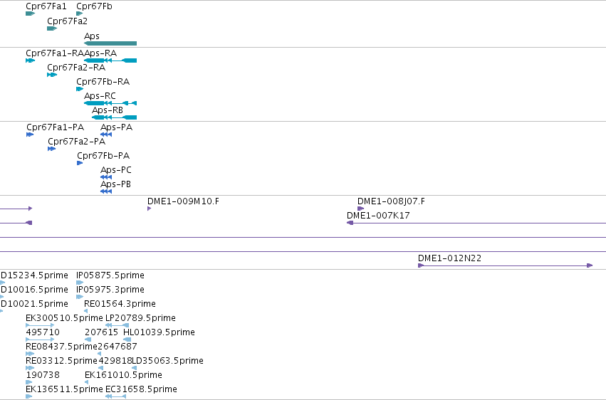Viewport: 606px width, 400px height.
Task: Open the LD35063.5prime EST label
Action: point(168,361)
